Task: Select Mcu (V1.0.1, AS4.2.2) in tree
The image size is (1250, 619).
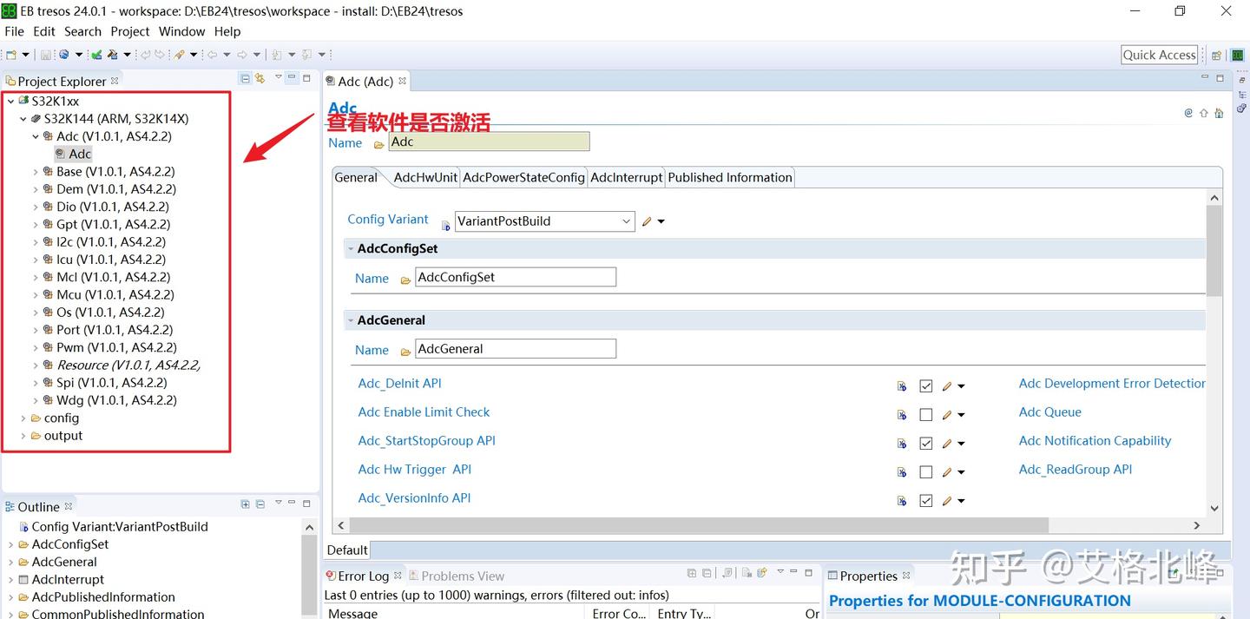Action: 115,295
